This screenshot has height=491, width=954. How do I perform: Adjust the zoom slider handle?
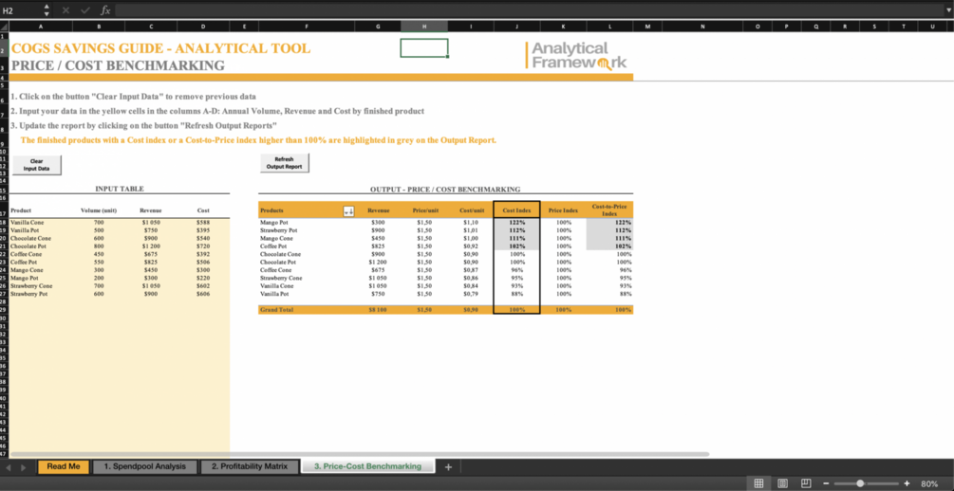tap(860, 483)
